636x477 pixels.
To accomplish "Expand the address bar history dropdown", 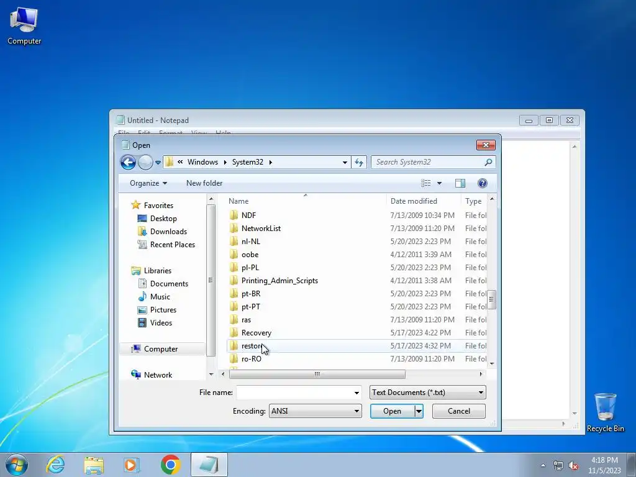I will (x=345, y=162).
